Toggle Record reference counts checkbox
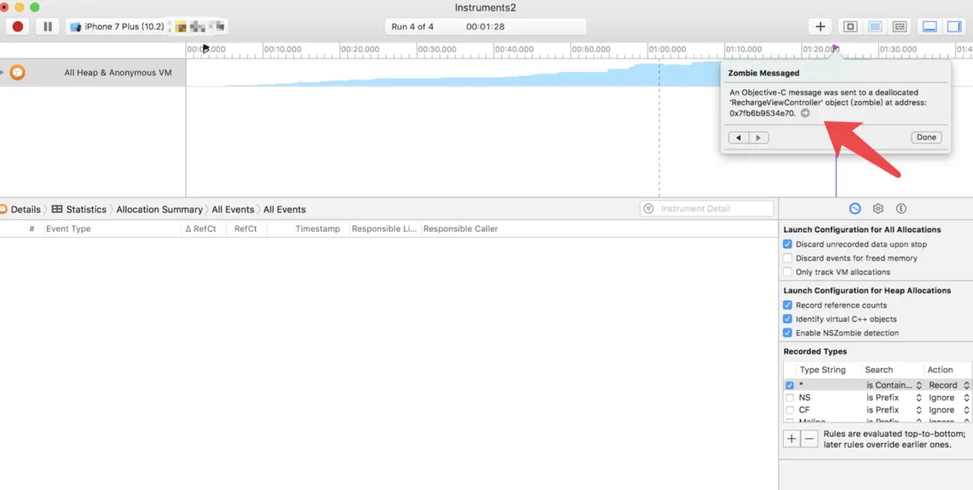Image resolution: width=973 pixels, height=490 pixels. pyautogui.click(x=788, y=305)
